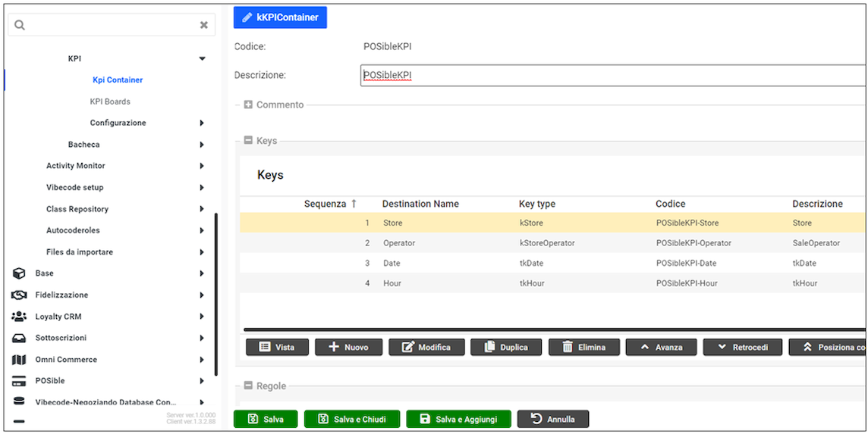Expand the Activity Monitor submenu
Image resolution: width=868 pixels, height=434 pixels.
click(202, 166)
